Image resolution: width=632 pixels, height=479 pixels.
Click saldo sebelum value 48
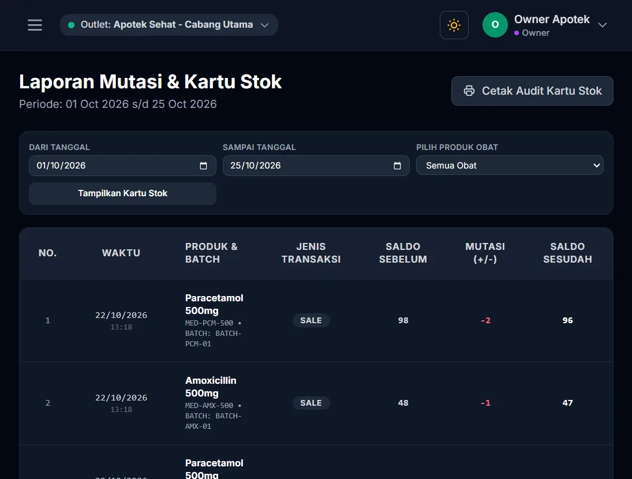pos(403,403)
